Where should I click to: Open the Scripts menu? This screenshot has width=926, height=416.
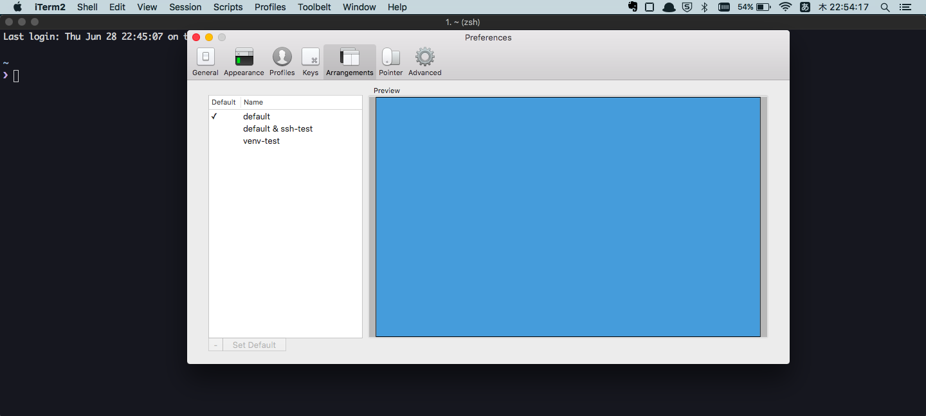click(228, 7)
